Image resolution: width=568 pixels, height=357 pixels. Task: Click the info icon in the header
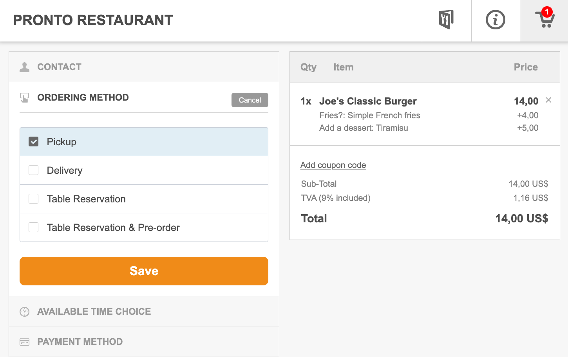496,20
